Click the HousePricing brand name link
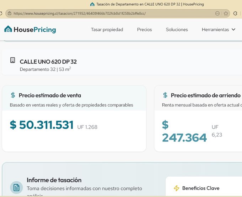The height and width of the screenshot is (197, 242). click(35, 30)
